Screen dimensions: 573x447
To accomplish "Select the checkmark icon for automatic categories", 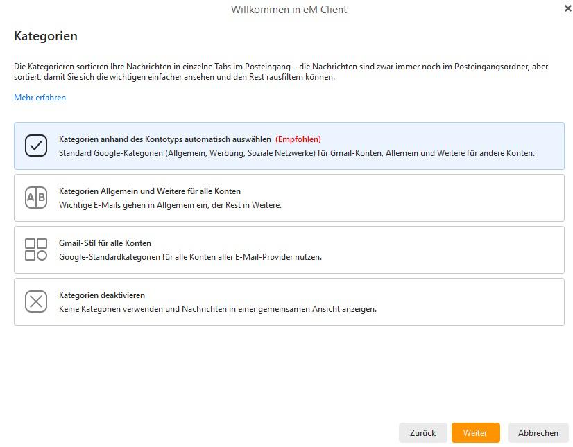I will pyautogui.click(x=36, y=146).
